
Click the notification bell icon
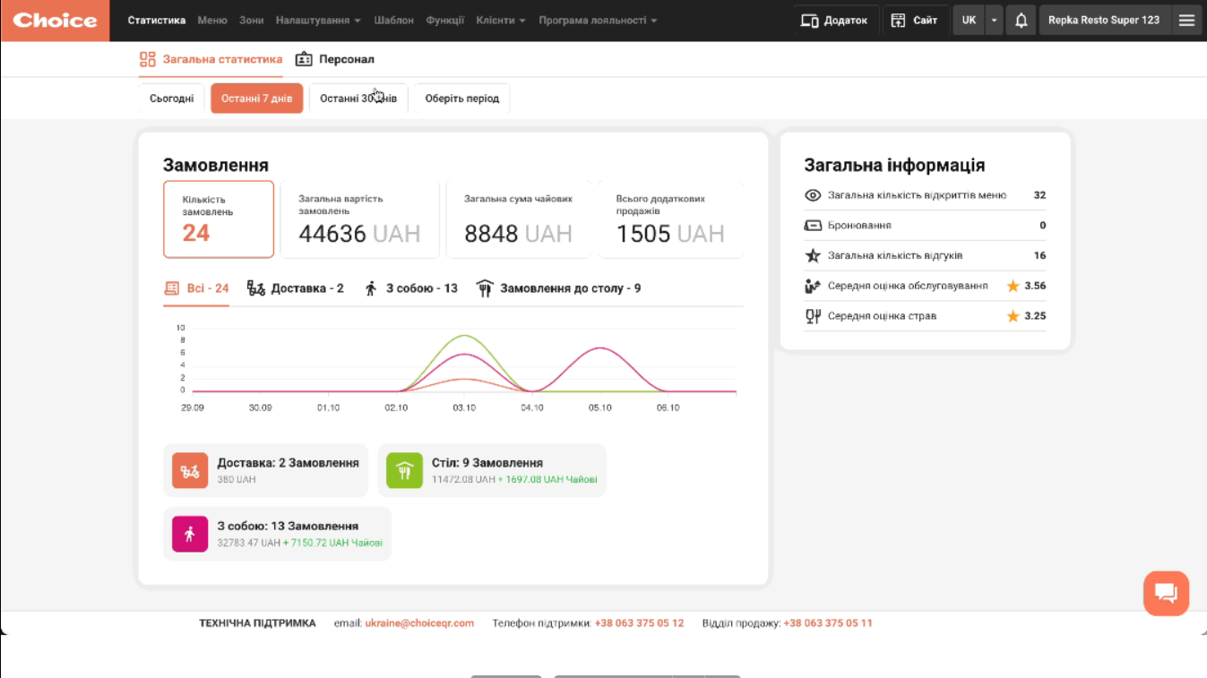point(1021,21)
